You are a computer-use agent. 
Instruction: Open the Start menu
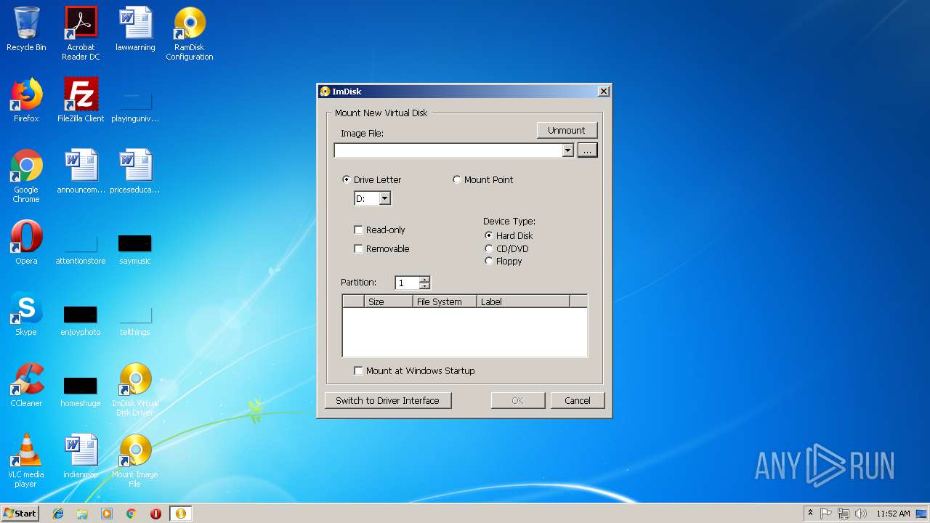click(x=20, y=514)
